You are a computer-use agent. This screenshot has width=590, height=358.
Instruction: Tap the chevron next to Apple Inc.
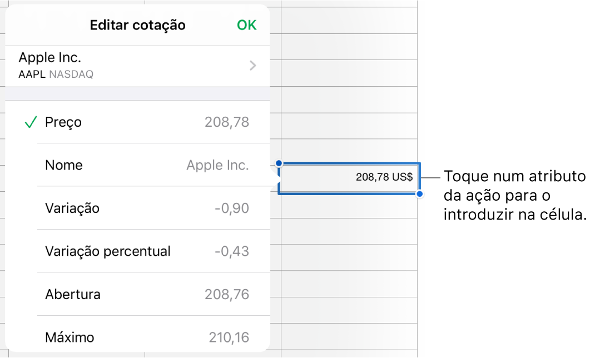[252, 65]
